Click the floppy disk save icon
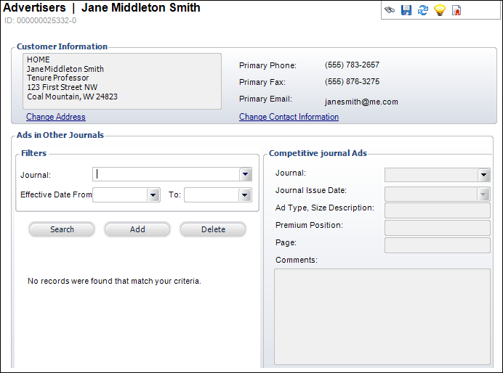This screenshot has width=503, height=373. click(x=406, y=10)
